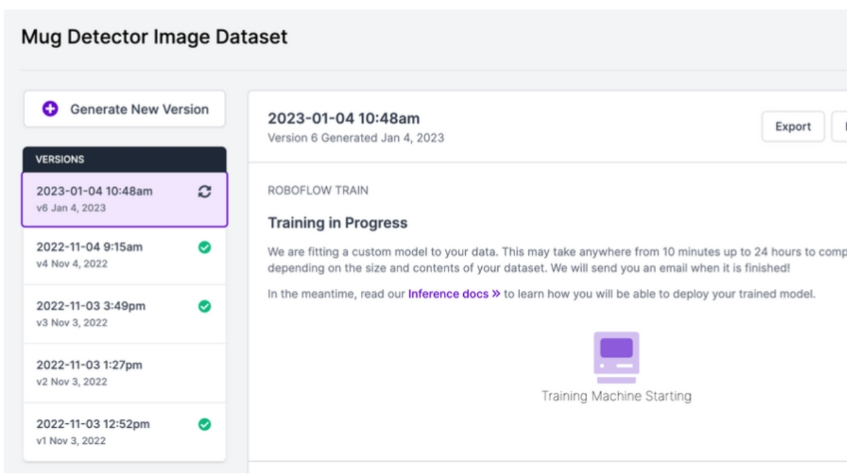Click the Training in Progress heading
Viewport: 847px width, 476px height.
[337, 223]
